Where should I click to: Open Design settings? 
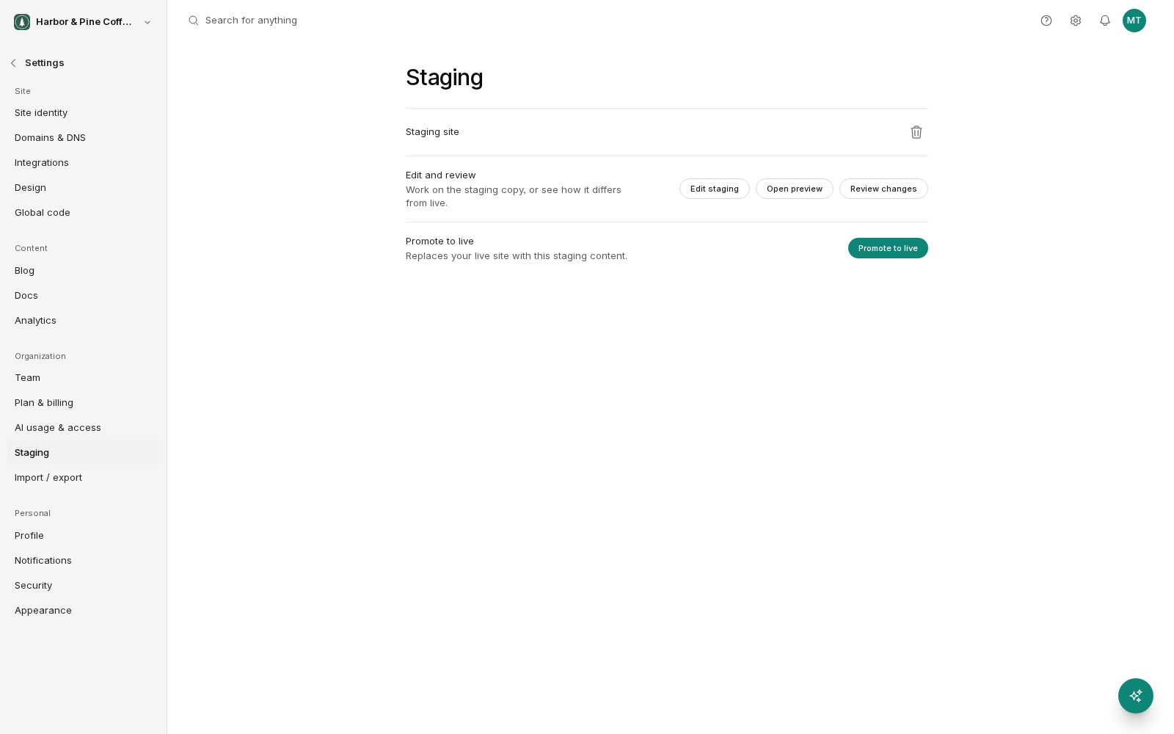[83, 188]
